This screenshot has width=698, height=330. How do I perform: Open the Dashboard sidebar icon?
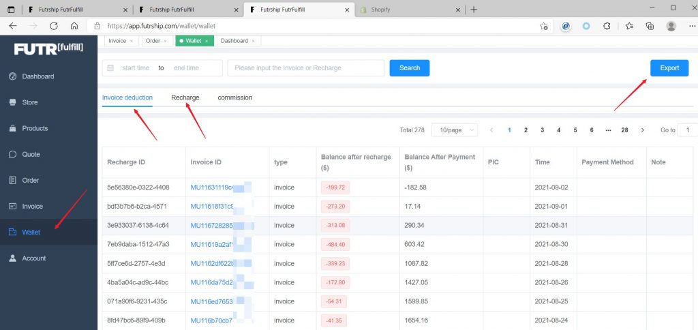click(12, 76)
